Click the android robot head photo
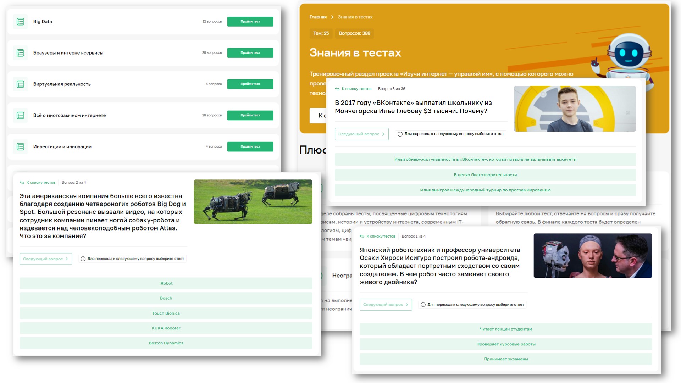Screen dimensions: 681x383 592,256
